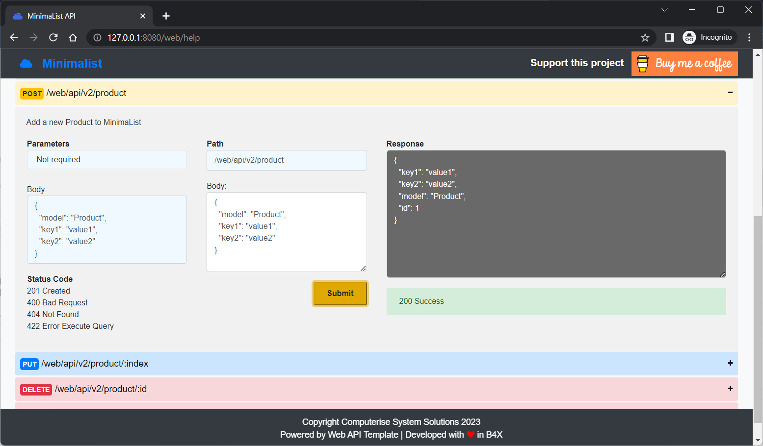Viewport: 763px width, 446px height.
Task: Click the POST method badge
Action: click(x=32, y=94)
